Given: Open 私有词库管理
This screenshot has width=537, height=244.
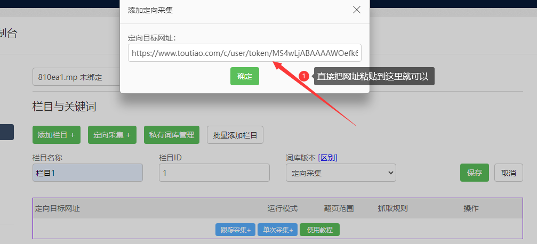Looking at the screenshot, I should (172, 135).
